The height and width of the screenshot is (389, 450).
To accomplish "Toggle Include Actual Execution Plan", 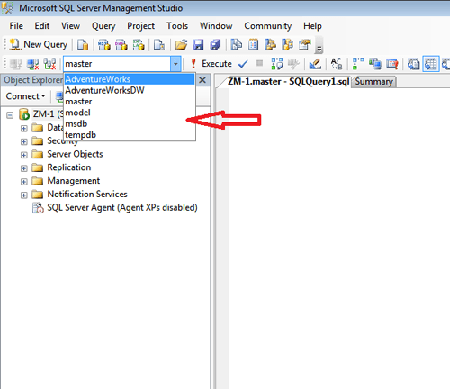I will pos(358,64).
